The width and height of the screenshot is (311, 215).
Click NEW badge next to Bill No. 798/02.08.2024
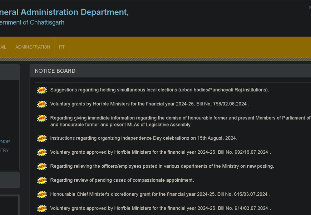coord(42,104)
